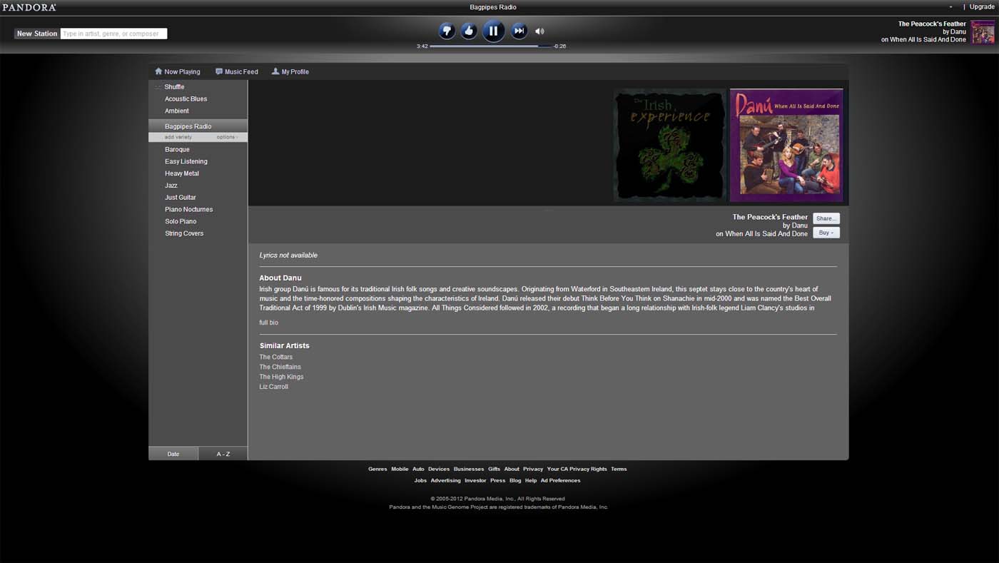Open similar artist The Chieftains
Image resolution: width=999 pixels, height=563 pixels.
coord(280,367)
